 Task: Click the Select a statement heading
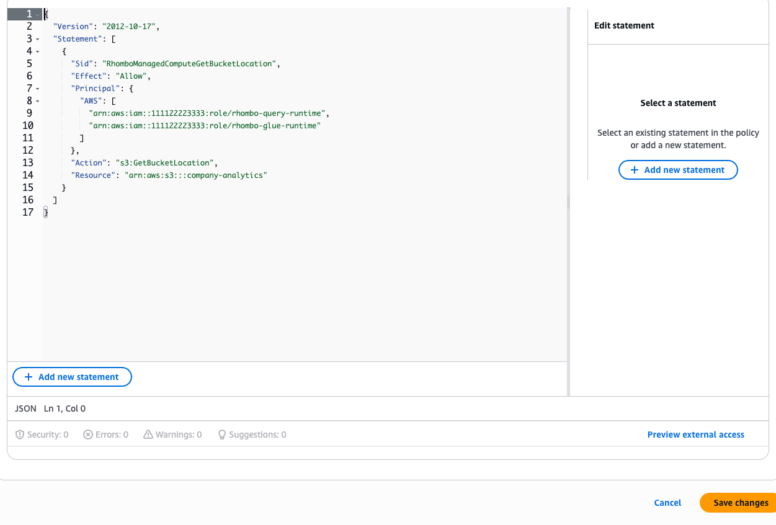(678, 103)
